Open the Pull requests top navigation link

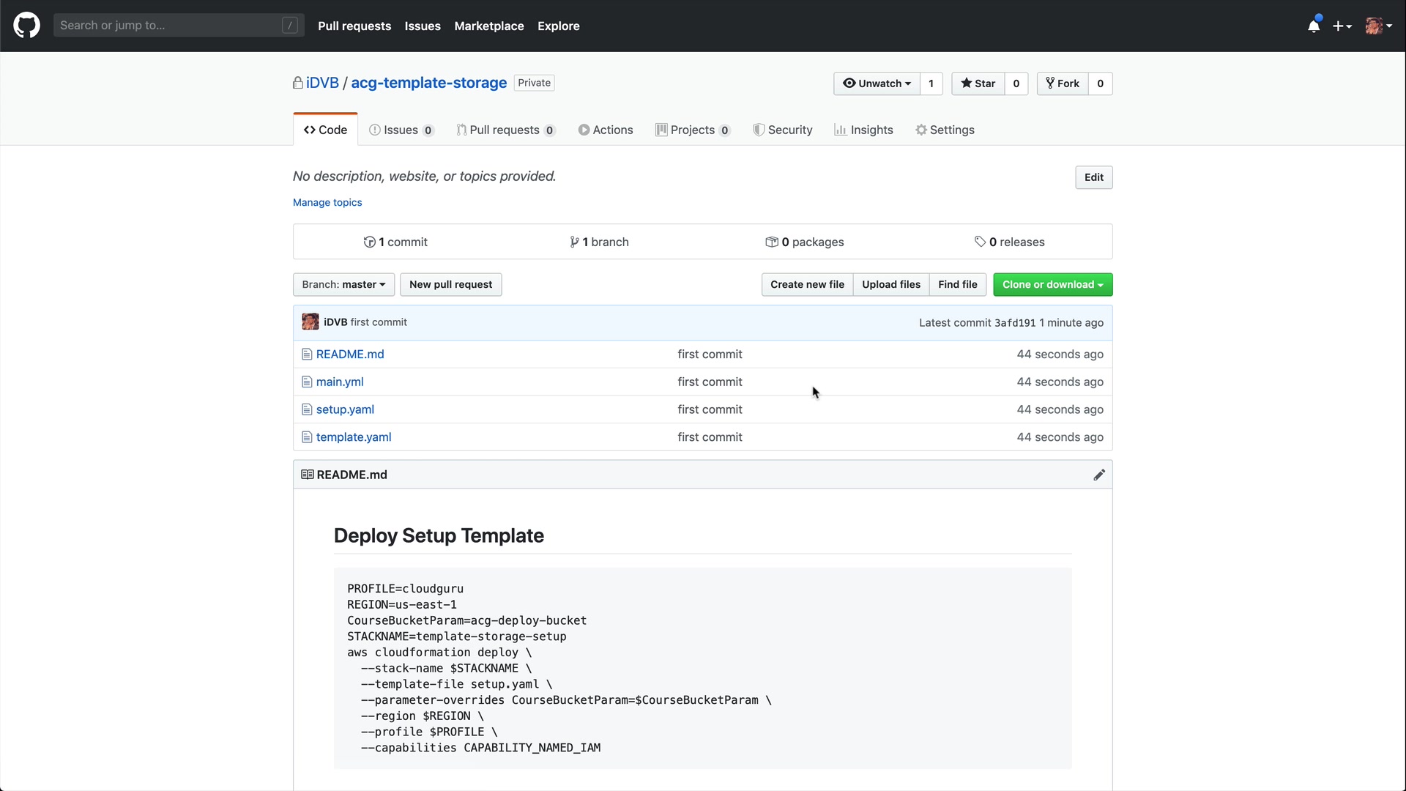pos(354,26)
